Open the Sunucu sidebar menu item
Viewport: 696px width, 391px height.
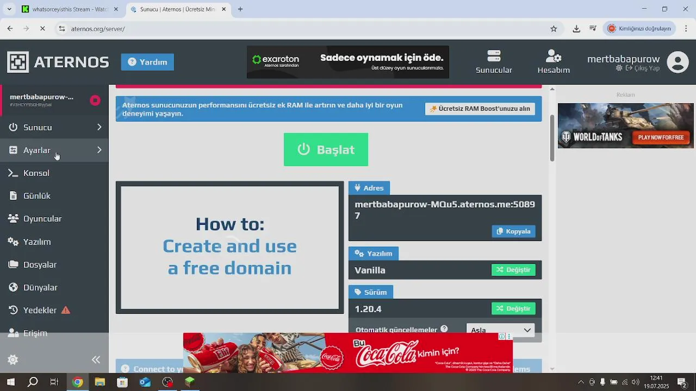(54, 127)
